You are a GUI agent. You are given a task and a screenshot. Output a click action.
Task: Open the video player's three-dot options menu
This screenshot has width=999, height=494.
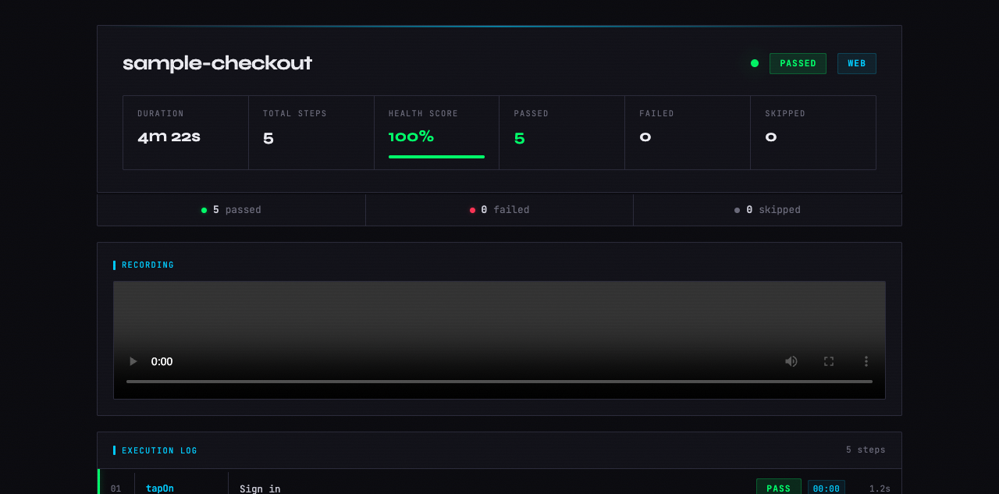pos(866,361)
